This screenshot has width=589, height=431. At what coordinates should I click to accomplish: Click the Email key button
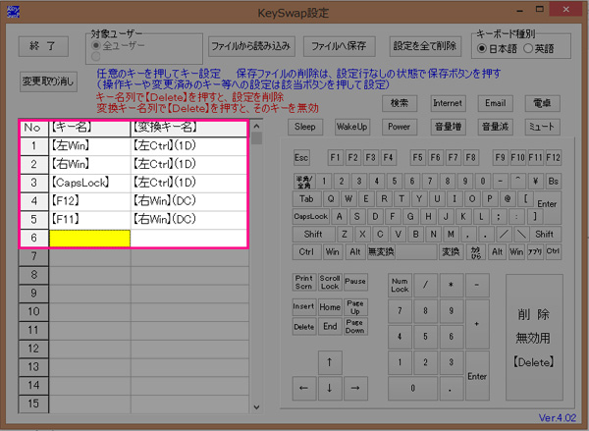[496, 103]
